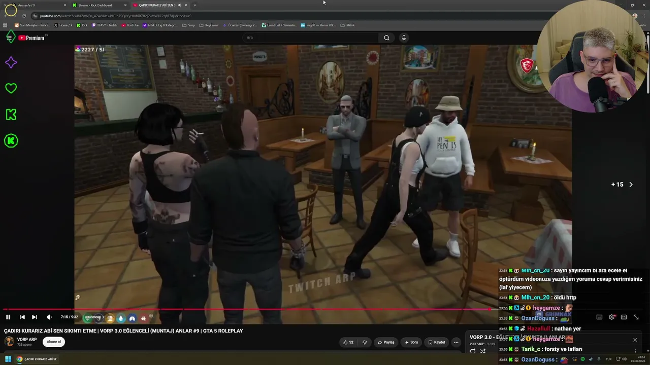Viewport: 650px width, 365px height.
Task: Click the Chrome taskbar button
Action: (x=37, y=359)
